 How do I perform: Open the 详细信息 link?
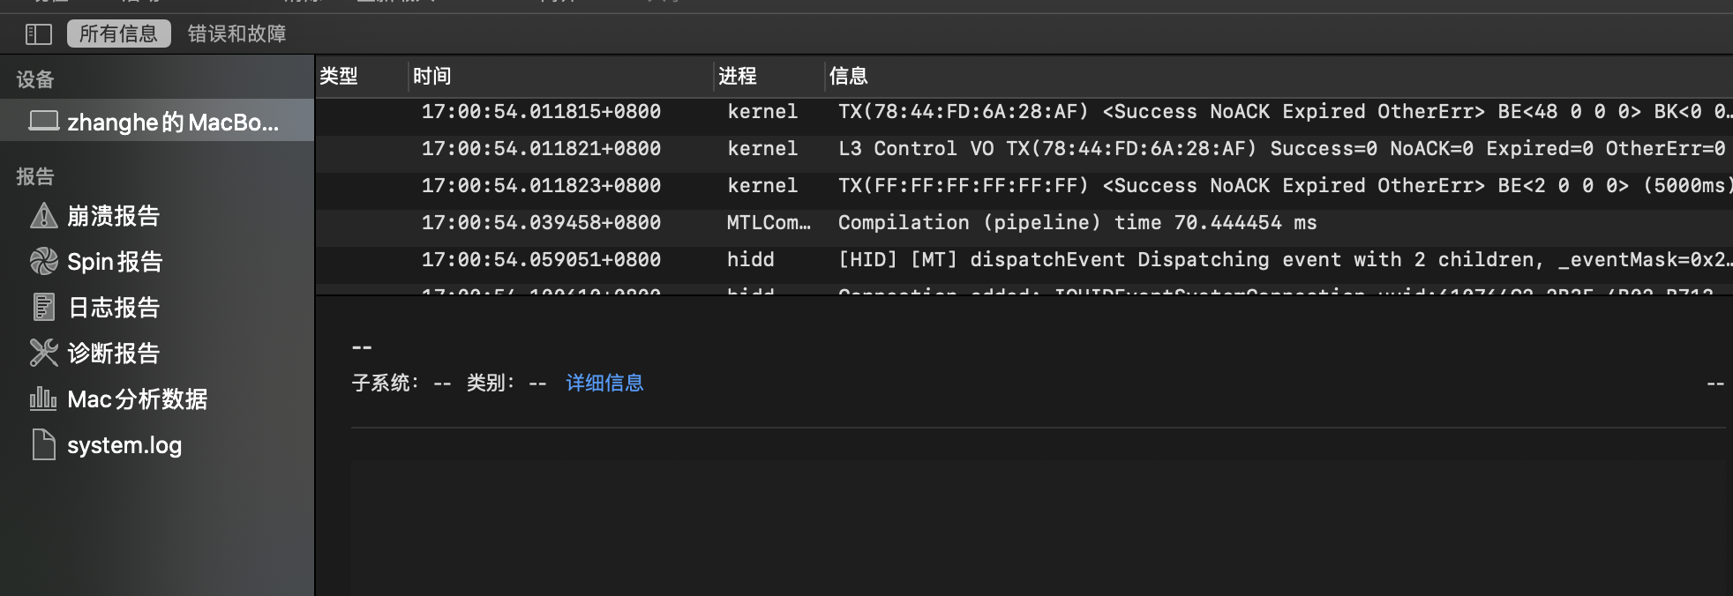[x=604, y=383]
